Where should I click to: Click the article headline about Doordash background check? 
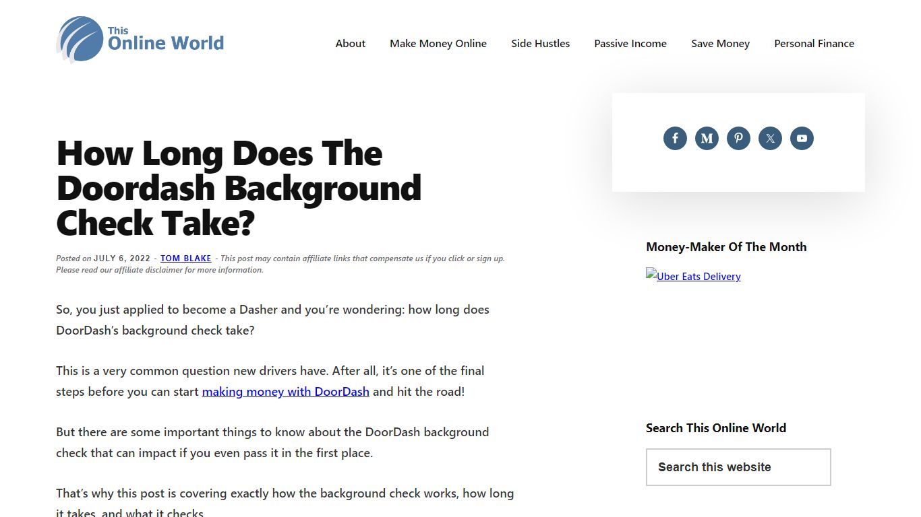point(239,188)
